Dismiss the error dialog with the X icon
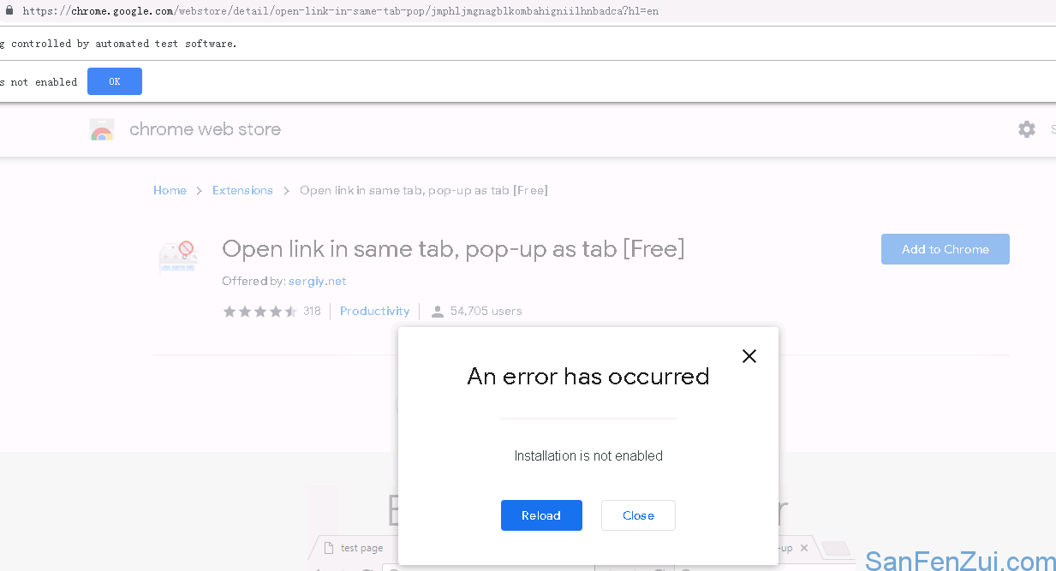 749,356
